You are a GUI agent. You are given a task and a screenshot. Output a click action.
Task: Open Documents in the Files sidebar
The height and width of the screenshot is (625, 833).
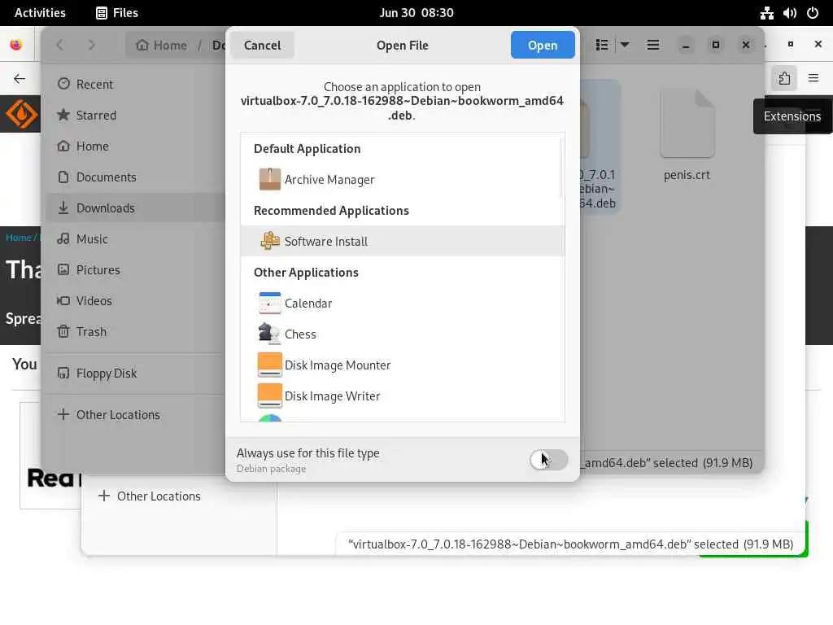coord(136,177)
